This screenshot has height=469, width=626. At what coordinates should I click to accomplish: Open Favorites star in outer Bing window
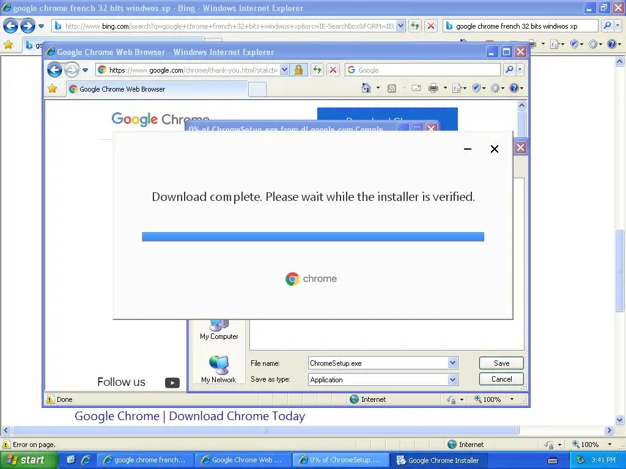(8, 45)
